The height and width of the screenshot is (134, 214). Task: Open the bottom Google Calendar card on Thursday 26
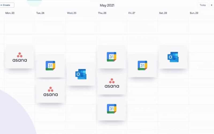112,109
